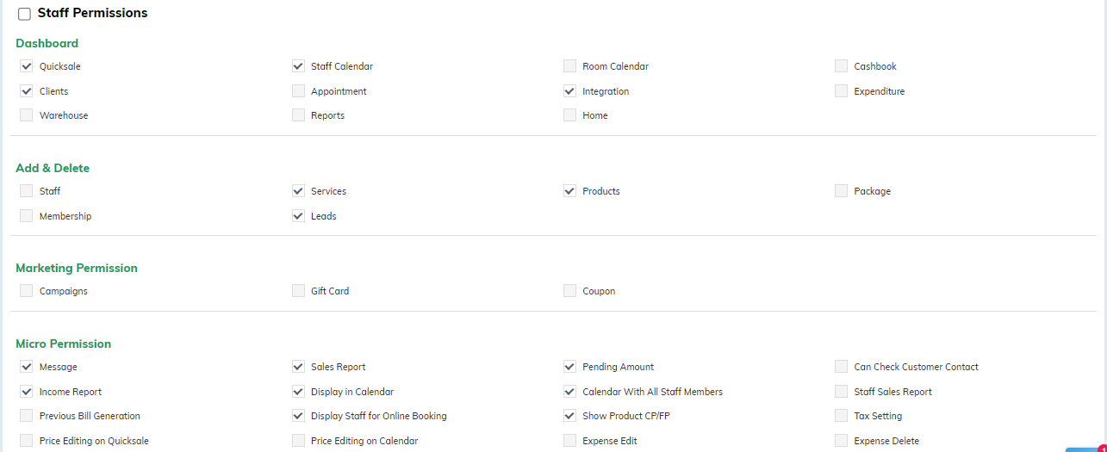
Task: Uncheck the Quicksale dashboard permission
Action: click(27, 65)
